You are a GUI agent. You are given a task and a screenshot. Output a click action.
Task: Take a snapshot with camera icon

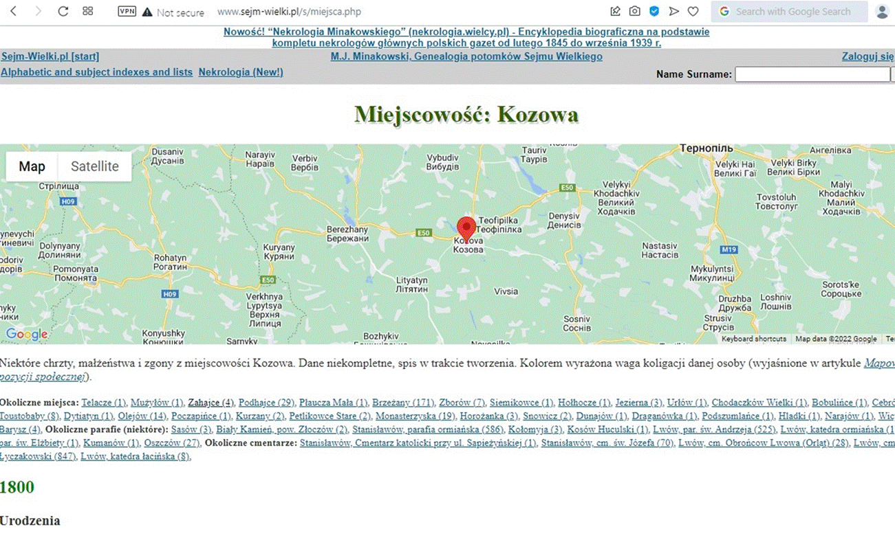point(635,11)
